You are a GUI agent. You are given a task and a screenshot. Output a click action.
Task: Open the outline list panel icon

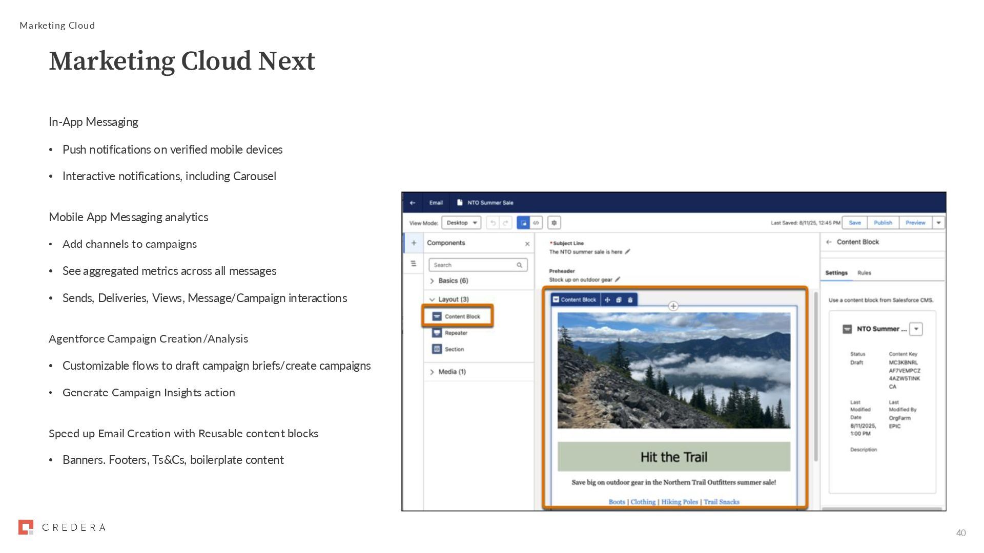(414, 264)
